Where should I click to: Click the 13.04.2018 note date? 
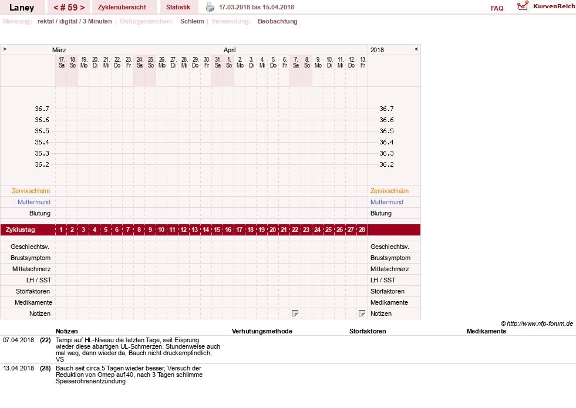point(18,368)
